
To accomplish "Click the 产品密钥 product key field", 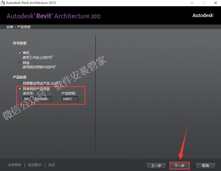I will coord(70,99).
